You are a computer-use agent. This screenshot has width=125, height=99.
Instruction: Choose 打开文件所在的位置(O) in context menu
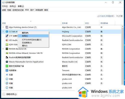[x=33, y=40]
